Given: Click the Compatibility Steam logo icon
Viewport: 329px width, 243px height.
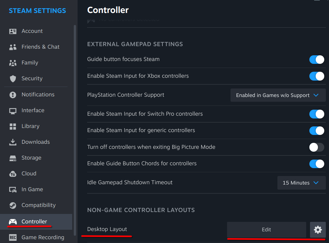Looking at the screenshot, I should [13, 205].
